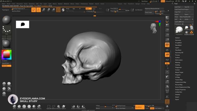The width and height of the screenshot is (197, 111).
Task: Toggle the Project option beside DynaMesh
Action: [x=152, y=108]
